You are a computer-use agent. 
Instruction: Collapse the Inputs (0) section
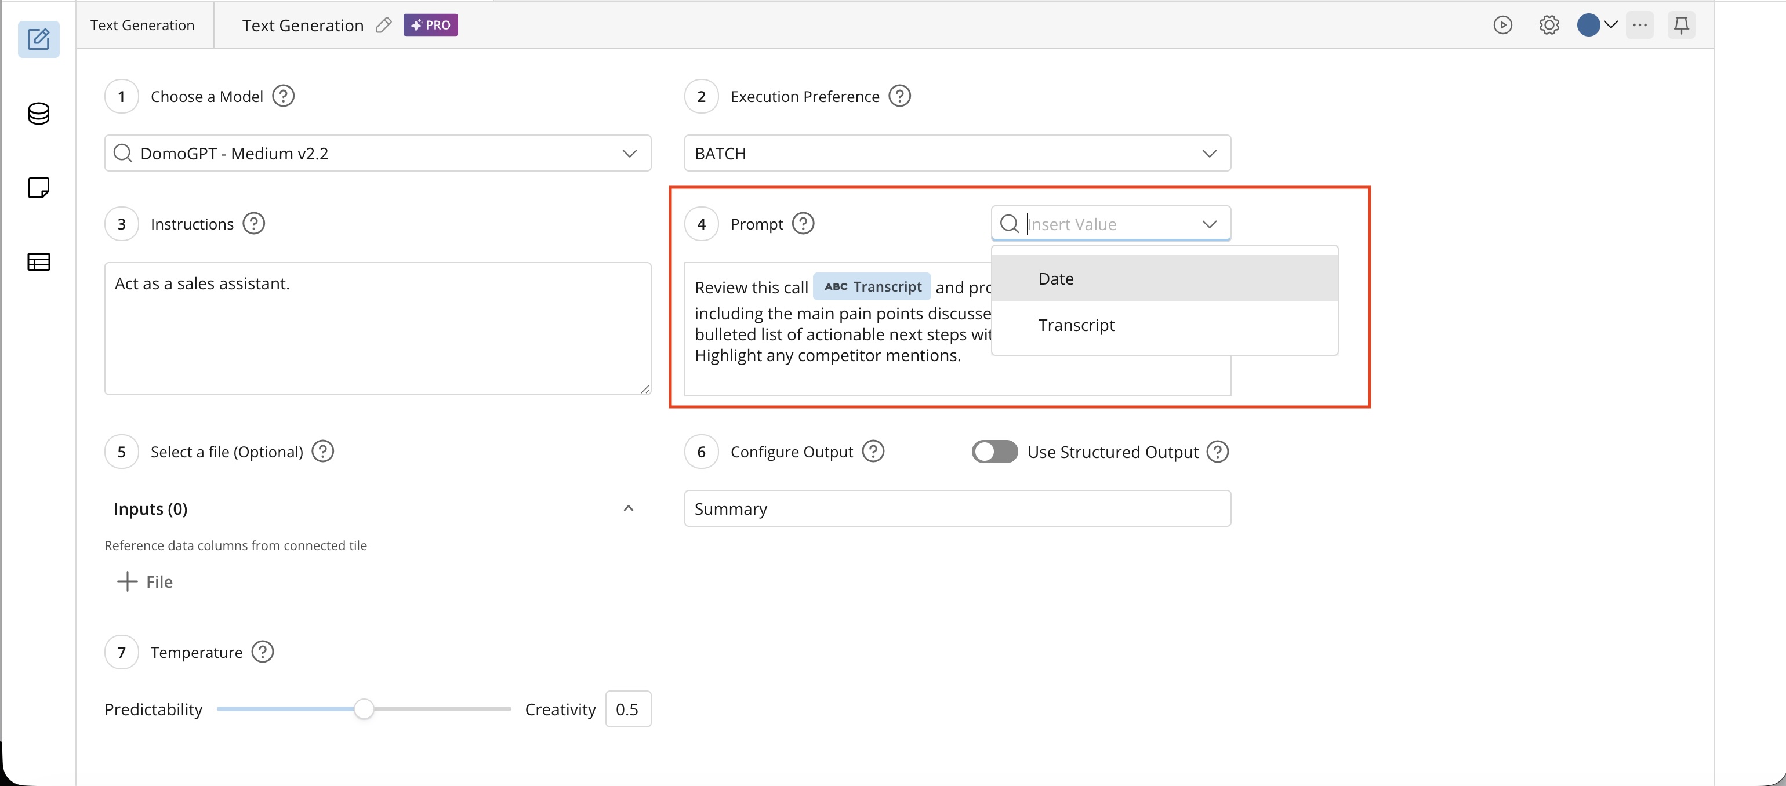[x=628, y=509]
